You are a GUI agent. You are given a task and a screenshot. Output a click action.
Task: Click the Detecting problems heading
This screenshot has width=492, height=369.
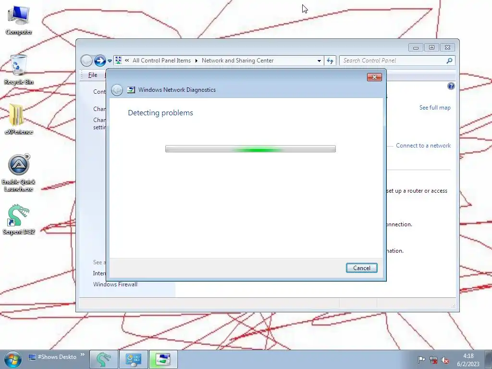[x=160, y=112]
